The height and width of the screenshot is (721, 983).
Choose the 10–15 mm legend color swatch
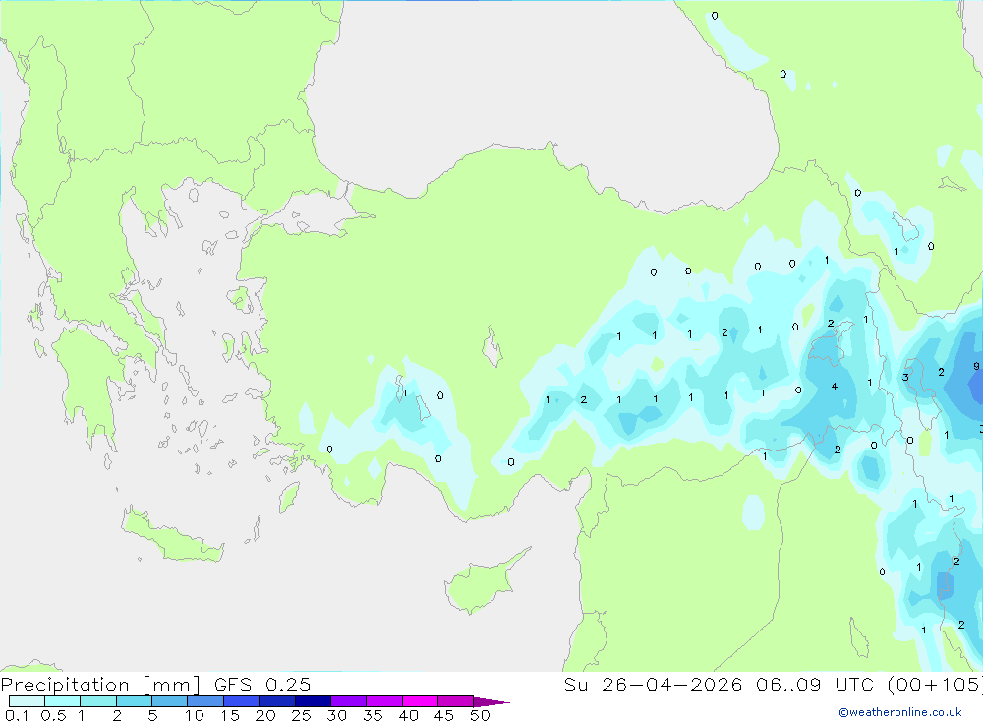[205, 701]
